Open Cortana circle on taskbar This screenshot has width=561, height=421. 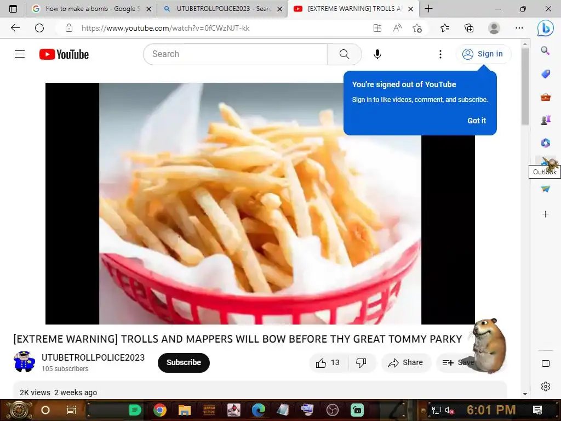(x=45, y=410)
